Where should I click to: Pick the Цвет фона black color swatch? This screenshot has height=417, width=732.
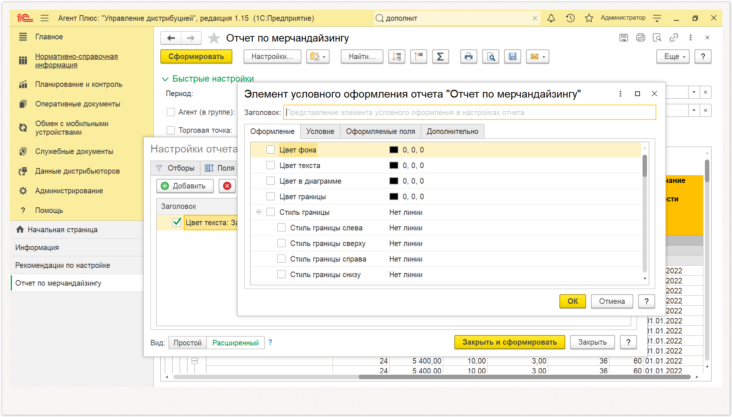pos(393,150)
